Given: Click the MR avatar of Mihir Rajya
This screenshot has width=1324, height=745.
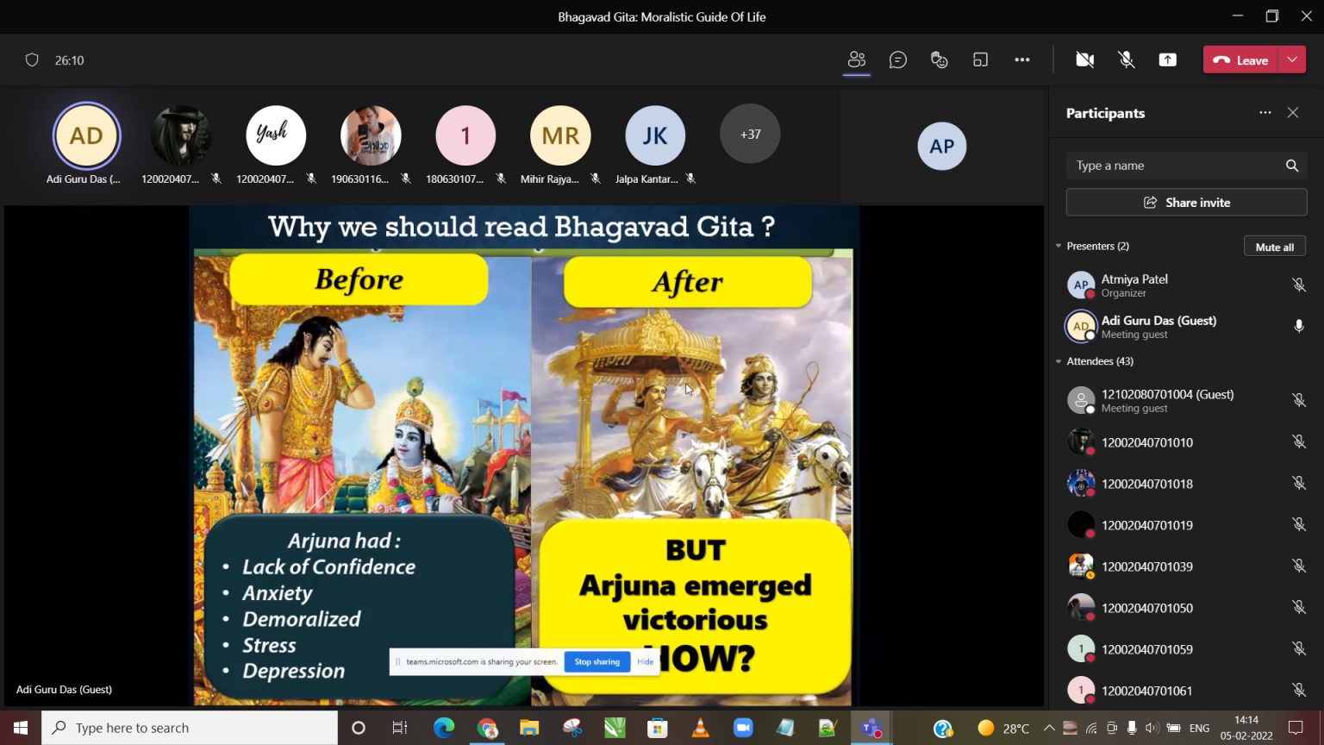Looking at the screenshot, I should (x=560, y=135).
